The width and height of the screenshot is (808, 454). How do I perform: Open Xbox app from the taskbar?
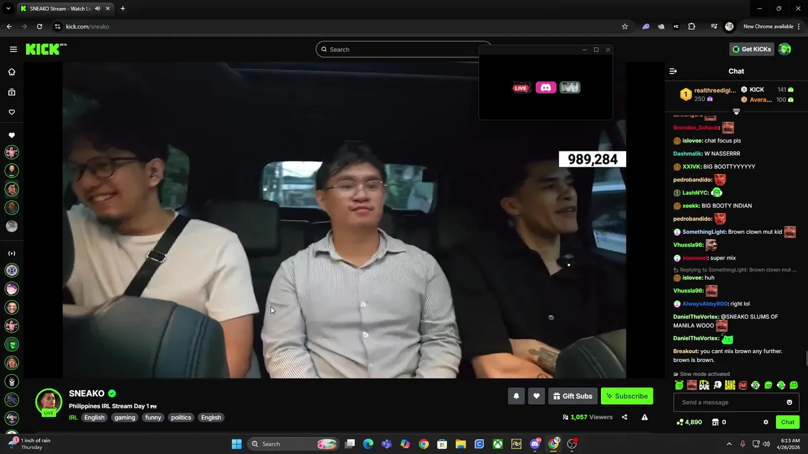(498, 444)
